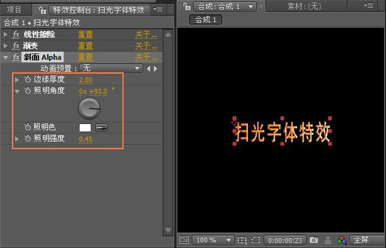Open the viewer panel options menu
386x248 pixels.
pos(369,6)
